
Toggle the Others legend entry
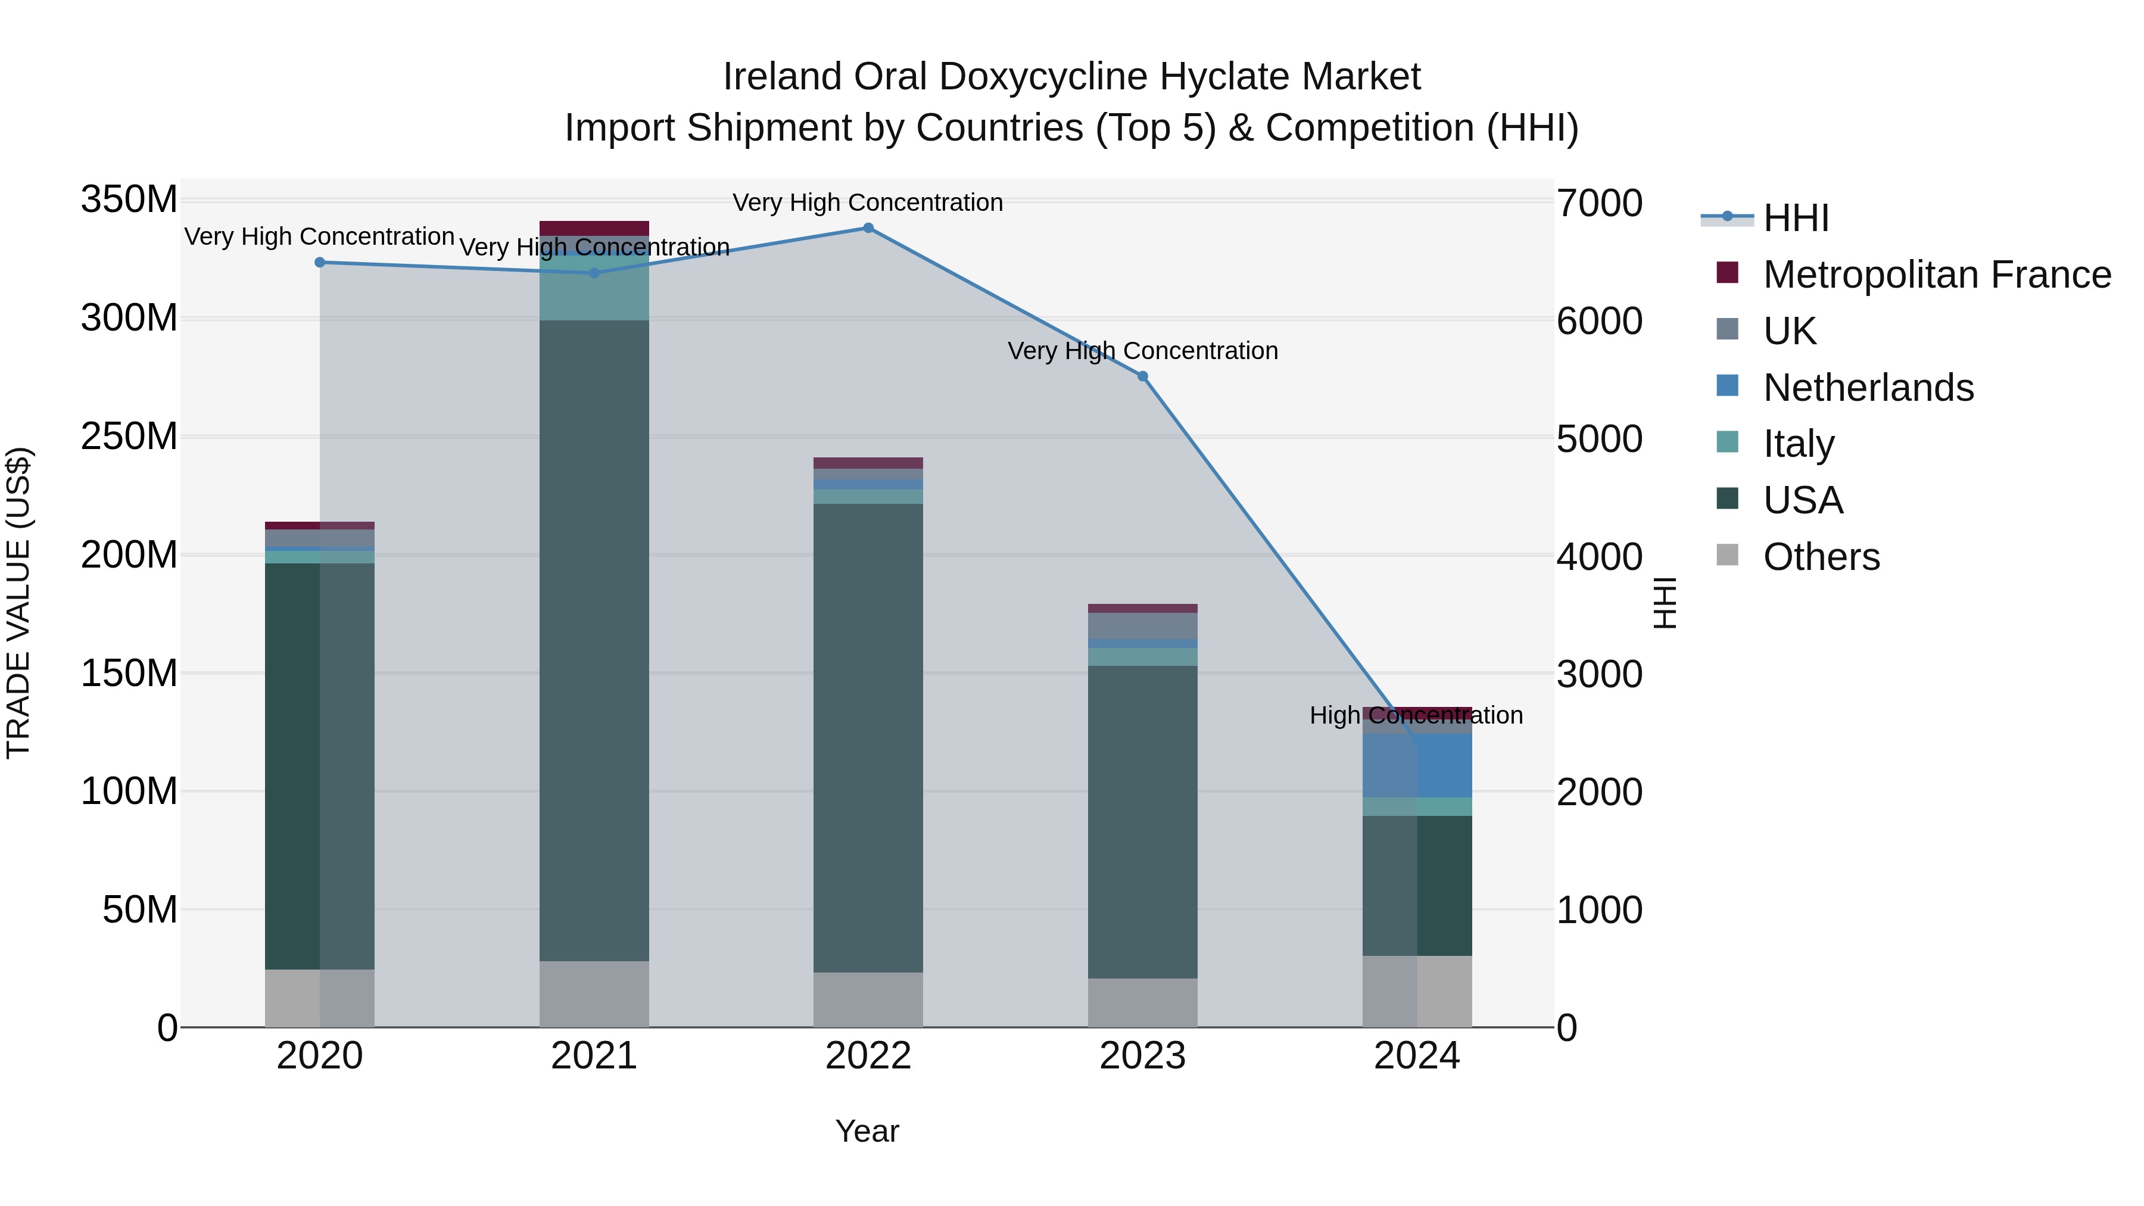(x=1798, y=557)
